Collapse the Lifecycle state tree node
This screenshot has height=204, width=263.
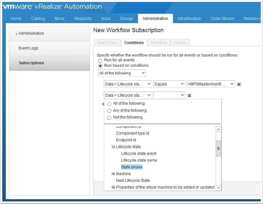point(113,147)
